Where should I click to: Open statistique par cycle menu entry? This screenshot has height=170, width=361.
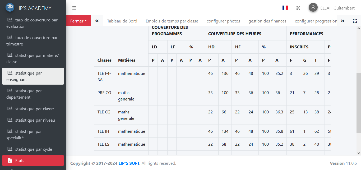(33, 149)
